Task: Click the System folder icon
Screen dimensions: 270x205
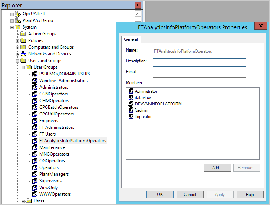Action: click(18, 27)
